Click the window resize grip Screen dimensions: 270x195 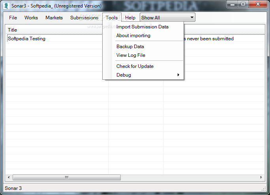coord(264,189)
